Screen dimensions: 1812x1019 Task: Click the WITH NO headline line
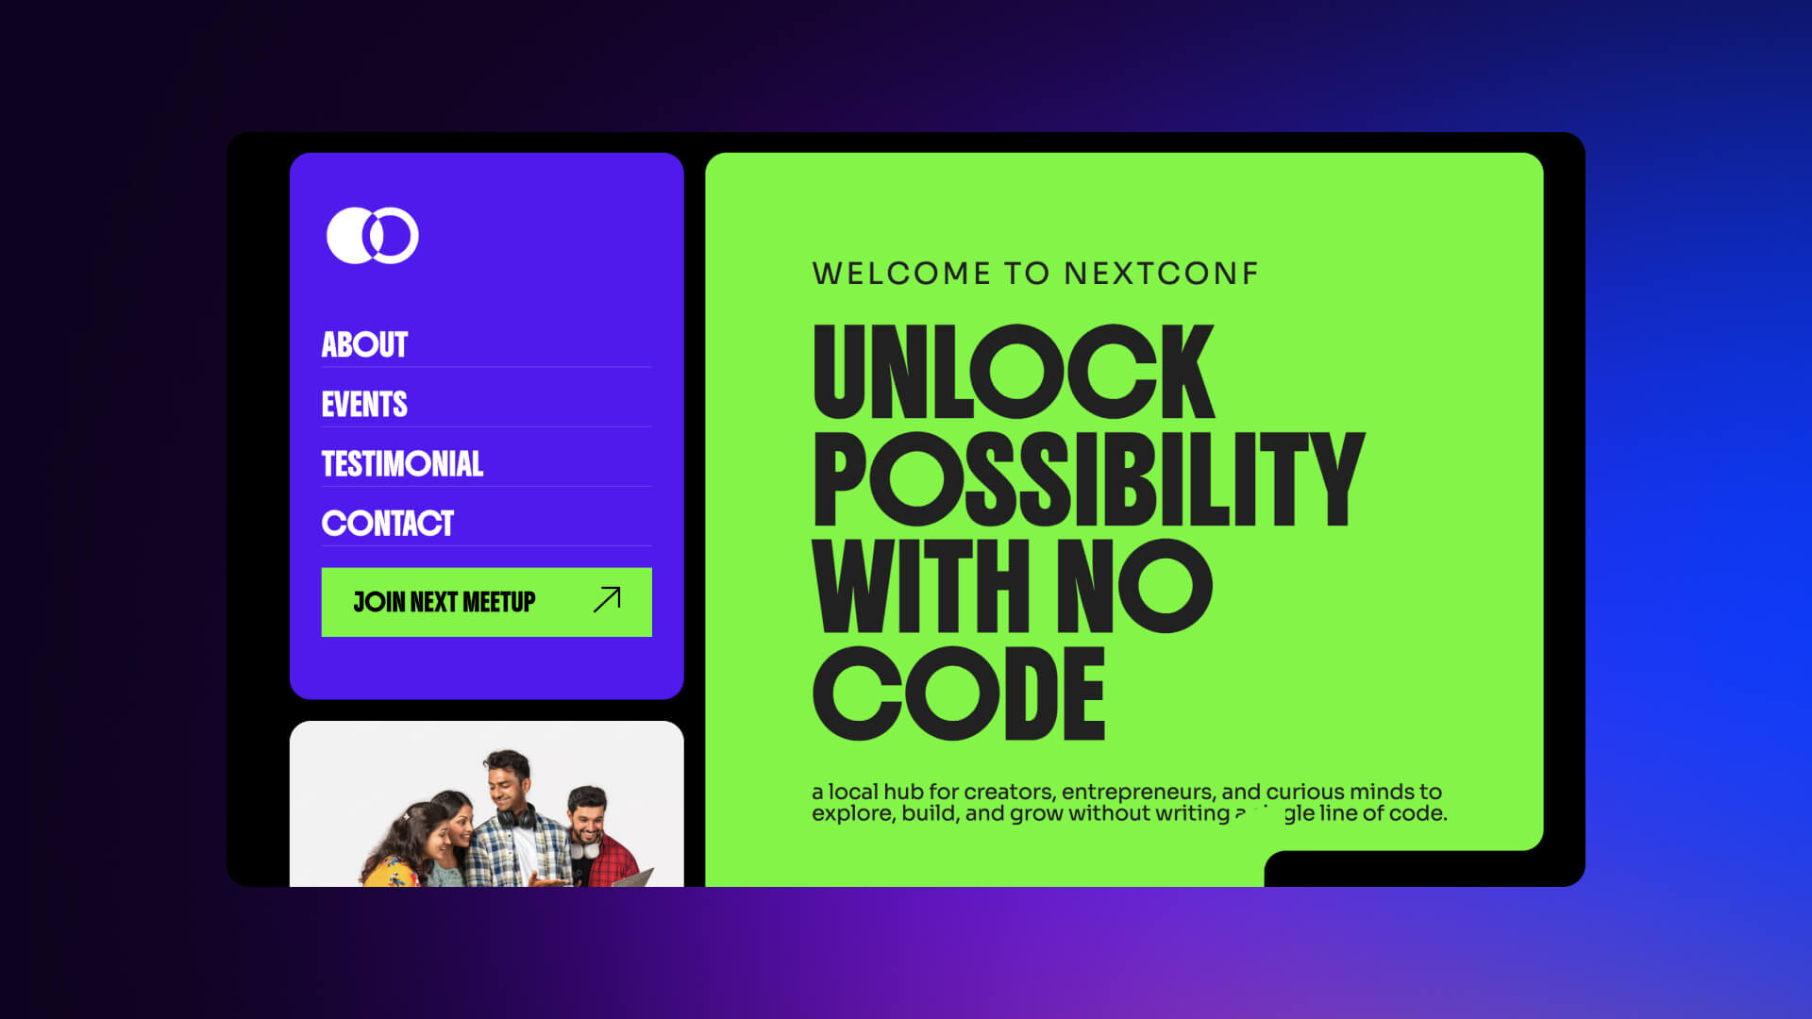tap(1012, 586)
